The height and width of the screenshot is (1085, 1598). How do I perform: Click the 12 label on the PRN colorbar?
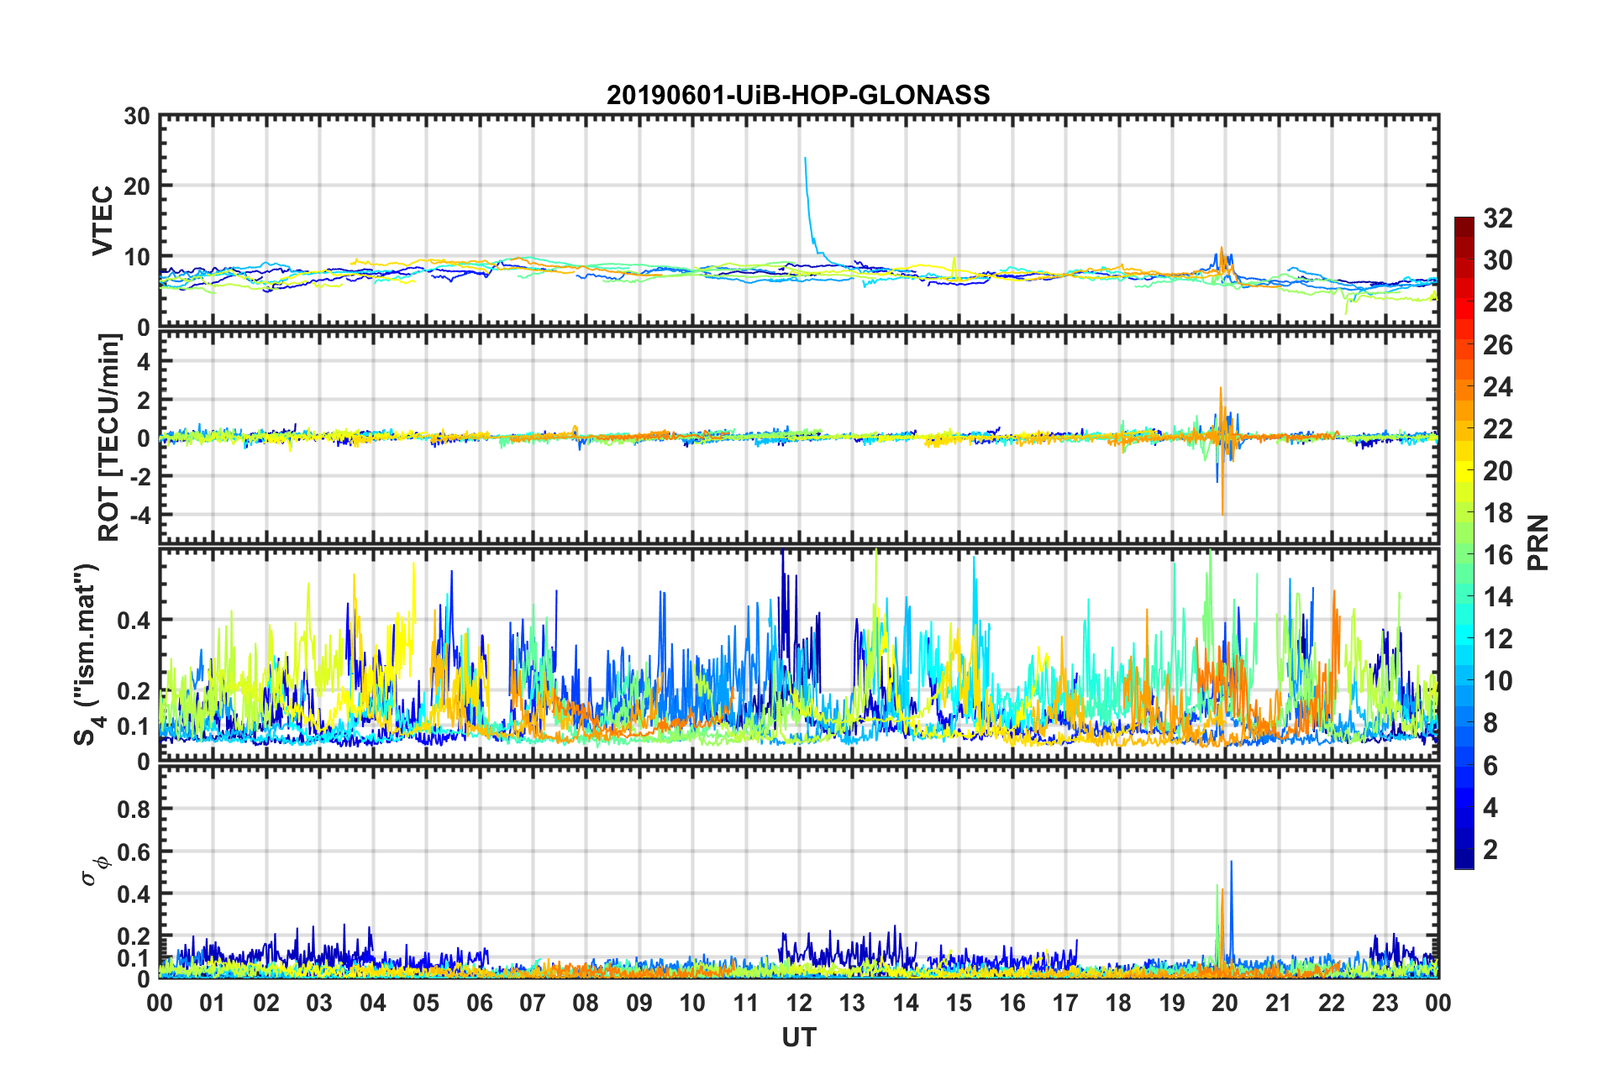(1498, 639)
